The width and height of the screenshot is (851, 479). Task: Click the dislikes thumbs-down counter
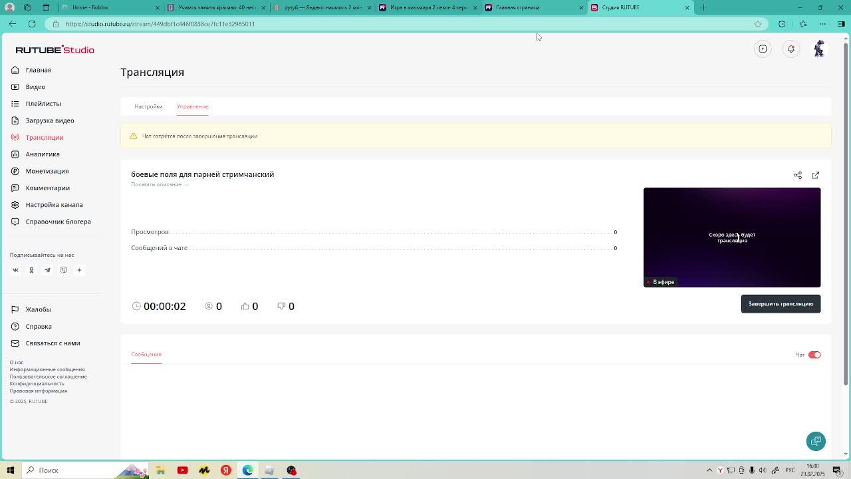(x=285, y=306)
